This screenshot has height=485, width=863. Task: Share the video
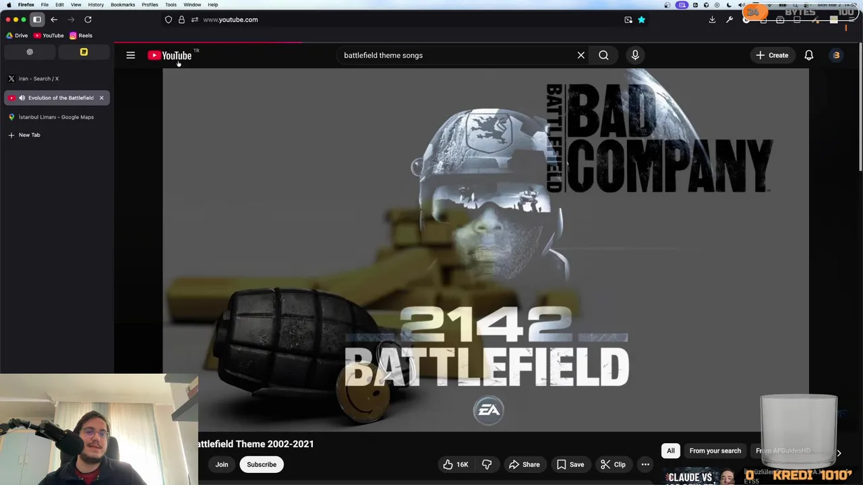[x=525, y=464]
